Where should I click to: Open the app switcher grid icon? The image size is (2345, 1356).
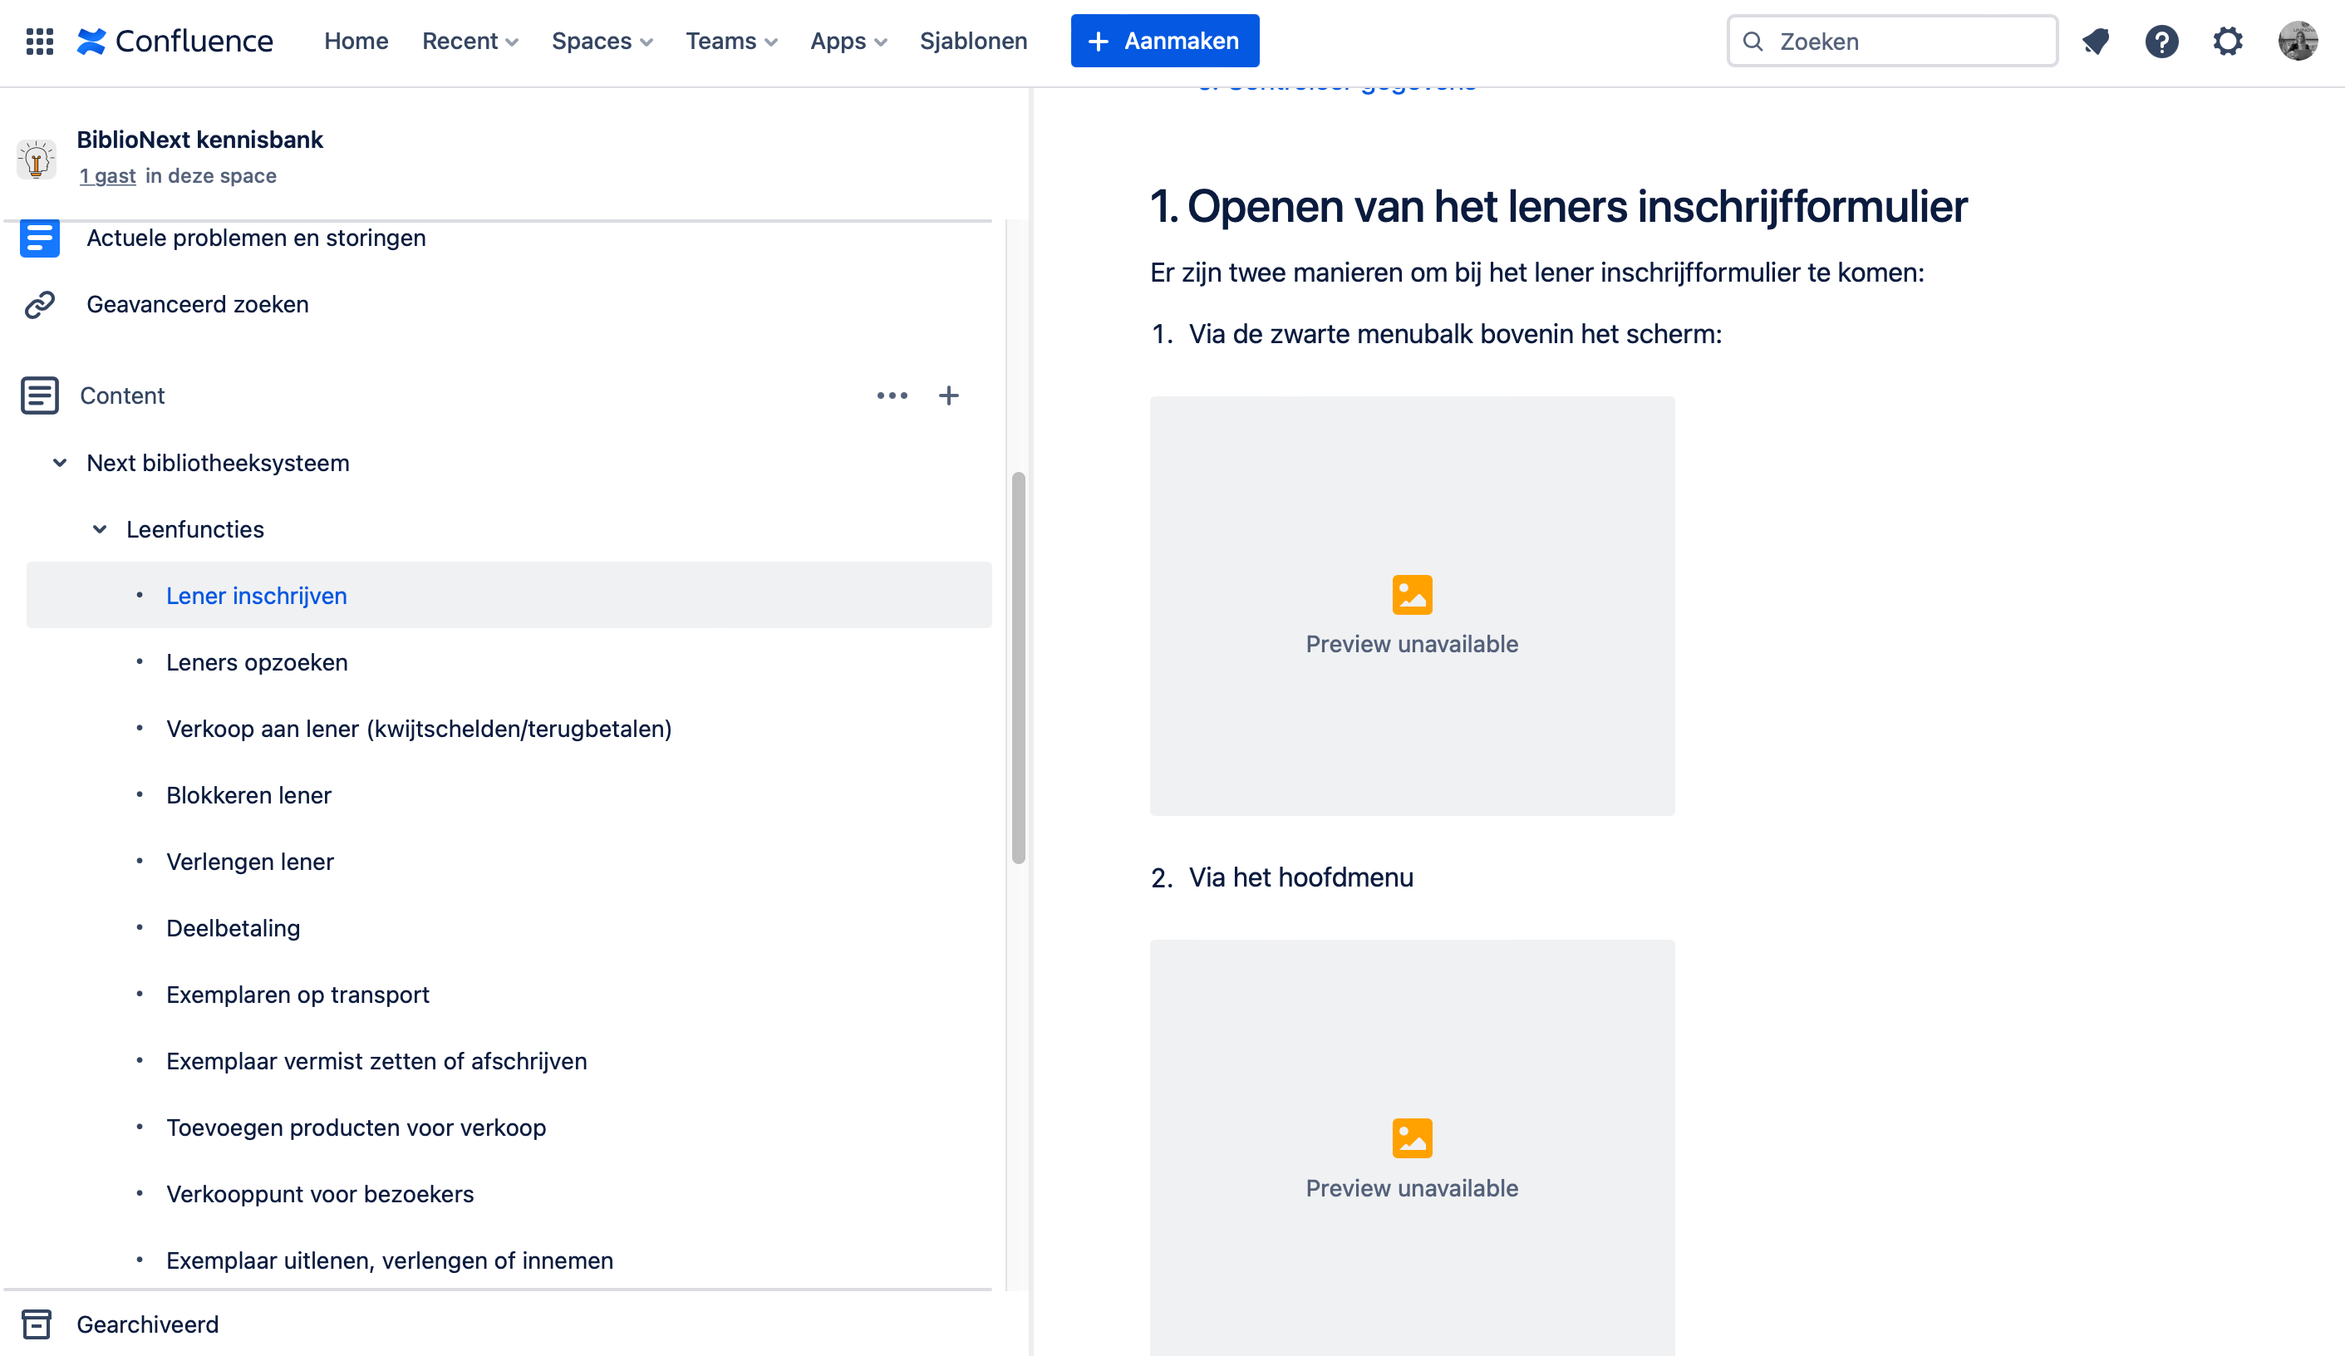pyautogui.click(x=39, y=41)
